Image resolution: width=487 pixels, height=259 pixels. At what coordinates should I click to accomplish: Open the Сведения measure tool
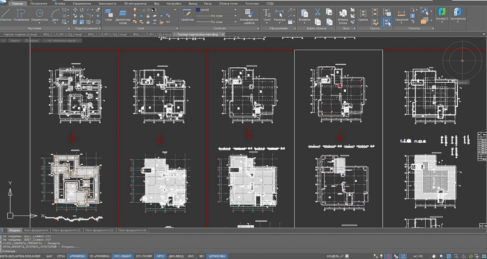click(401, 13)
